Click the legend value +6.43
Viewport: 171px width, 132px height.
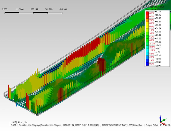point(158,45)
